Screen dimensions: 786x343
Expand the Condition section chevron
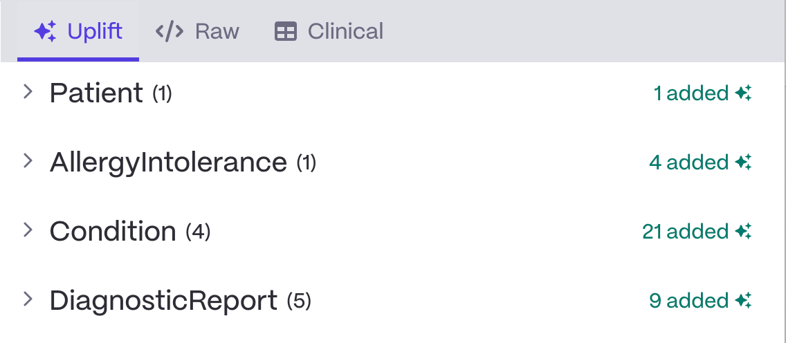pyautogui.click(x=28, y=230)
